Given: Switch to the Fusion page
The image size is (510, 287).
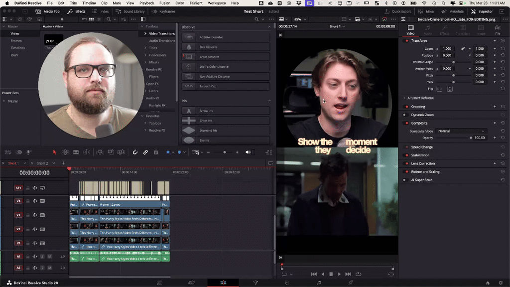Looking at the screenshot, I should [x=255, y=283].
